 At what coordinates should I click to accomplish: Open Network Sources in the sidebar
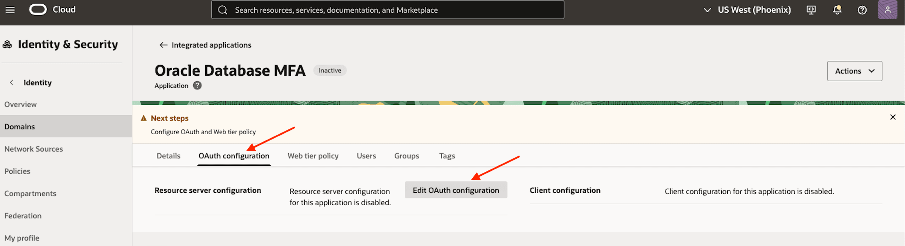tap(34, 149)
